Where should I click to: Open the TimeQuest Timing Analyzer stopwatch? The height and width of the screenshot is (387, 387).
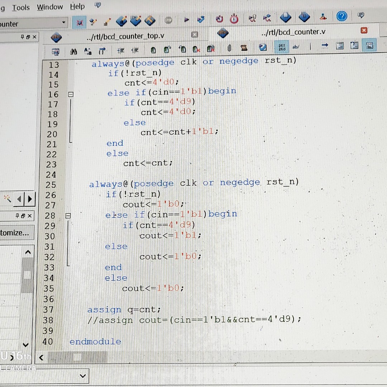[x=234, y=19]
